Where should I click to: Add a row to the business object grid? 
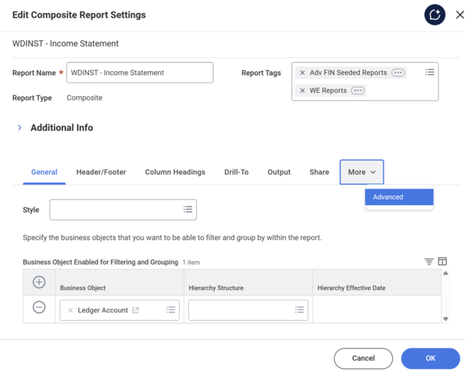tap(39, 282)
